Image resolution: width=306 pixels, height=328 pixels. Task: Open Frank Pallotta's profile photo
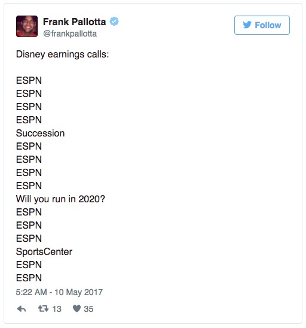coord(27,26)
